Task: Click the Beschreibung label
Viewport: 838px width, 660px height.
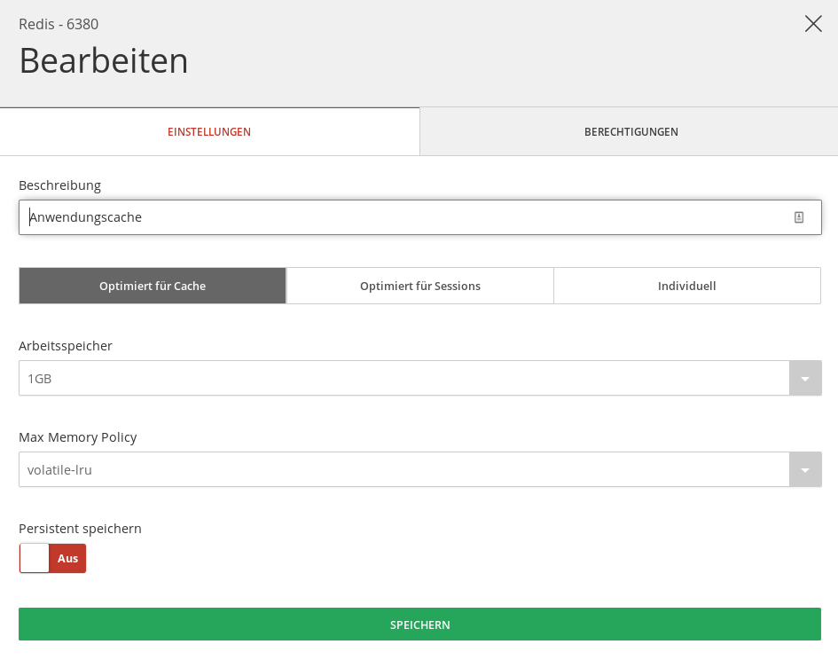Action: pyautogui.click(x=60, y=185)
